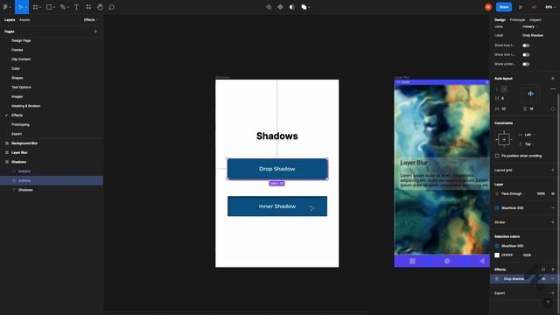Screen dimensions: 560x315
Task: Edit the layer opacity 100% field
Action: coord(541,193)
